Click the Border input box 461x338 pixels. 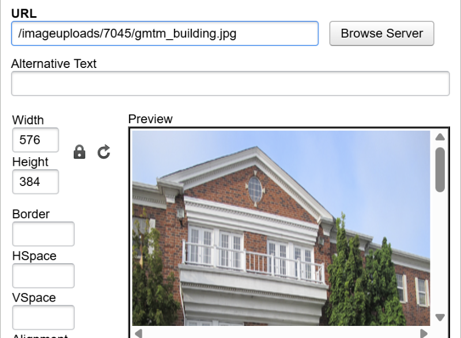click(x=43, y=234)
